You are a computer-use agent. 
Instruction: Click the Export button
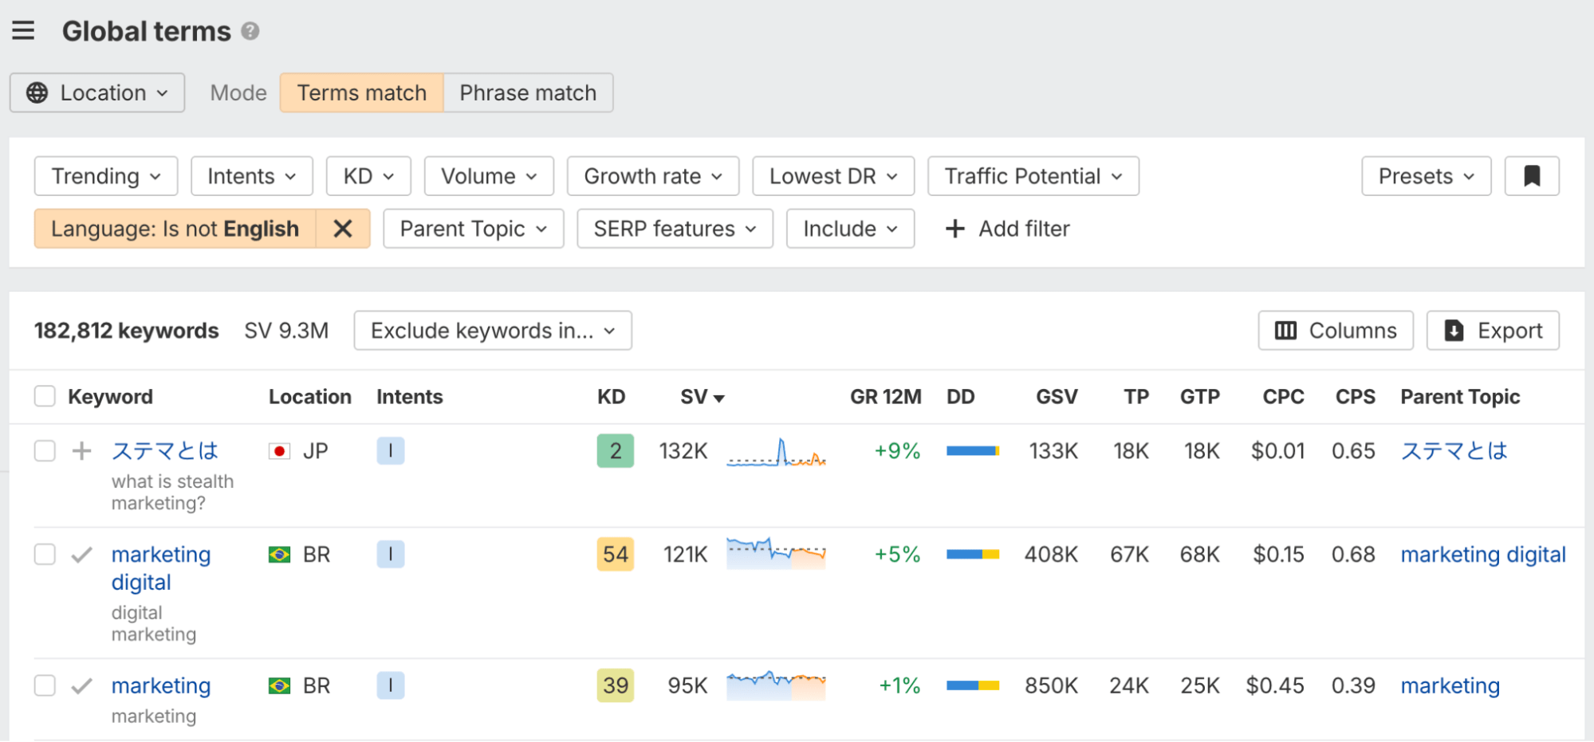(1492, 331)
